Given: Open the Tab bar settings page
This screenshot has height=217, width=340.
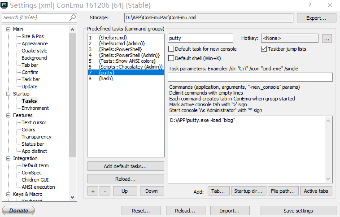Looking at the screenshot, I should coord(30,65).
